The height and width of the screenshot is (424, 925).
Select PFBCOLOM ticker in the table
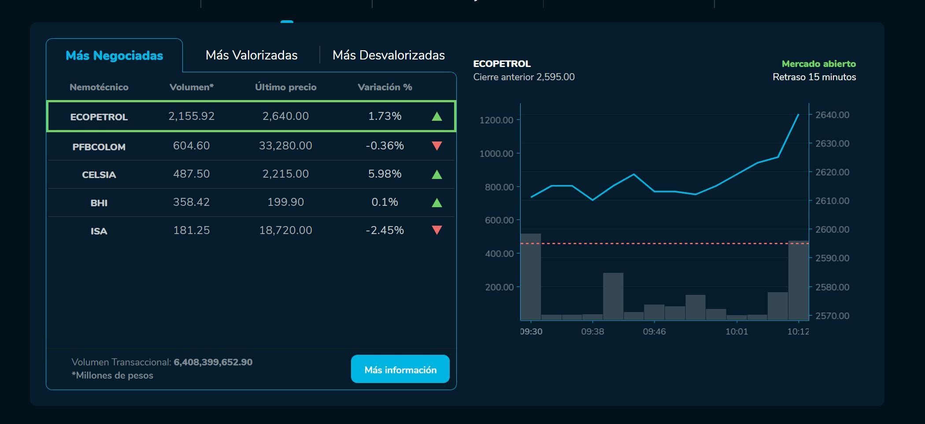[99, 147]
